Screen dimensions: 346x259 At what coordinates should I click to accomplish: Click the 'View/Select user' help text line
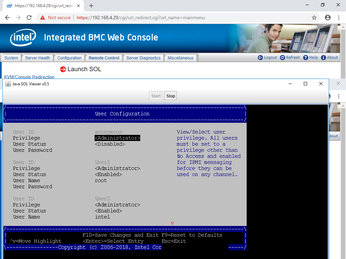201,132
